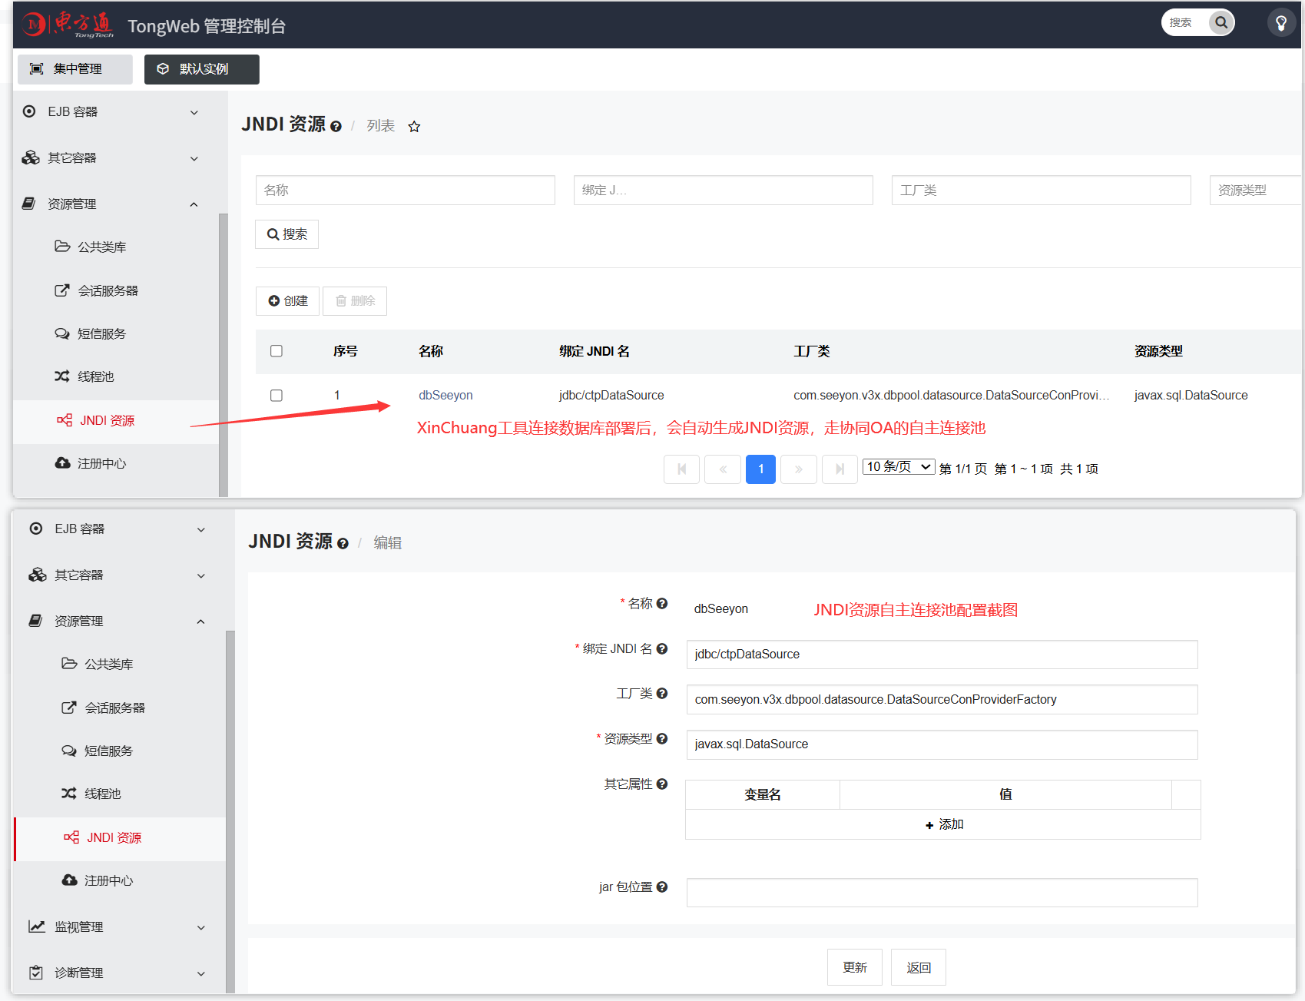1305x1001 pixels.
Task: Click help icon beside 其它属性 label
Action: pyautogui.click(x=662, y=784)
